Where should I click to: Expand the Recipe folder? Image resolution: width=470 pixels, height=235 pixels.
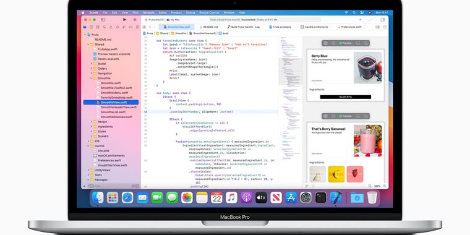(x=91, y=122)
